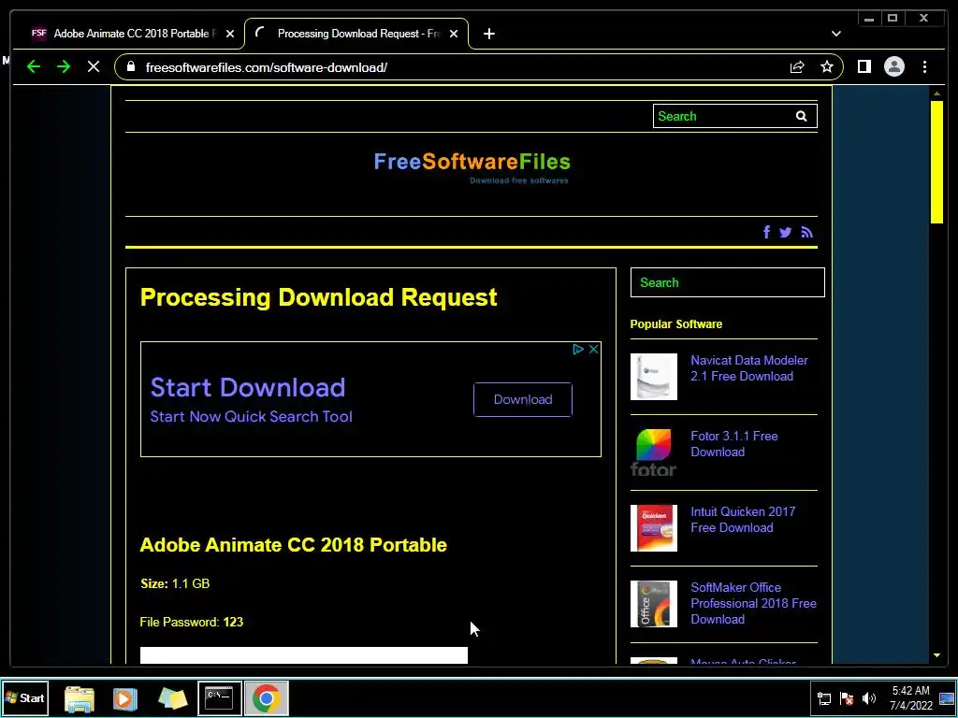
Task: Click the Show desktop tray button
Action: [x=948, y=697]
